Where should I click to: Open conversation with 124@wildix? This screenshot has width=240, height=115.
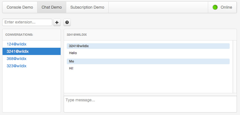16,44
